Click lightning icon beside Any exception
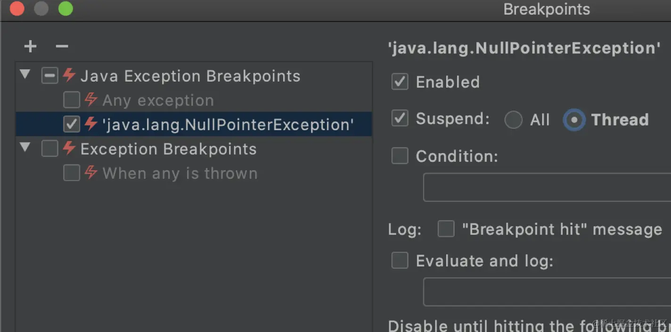This screenshot has height=332, width=671. (x=90, y=100)
